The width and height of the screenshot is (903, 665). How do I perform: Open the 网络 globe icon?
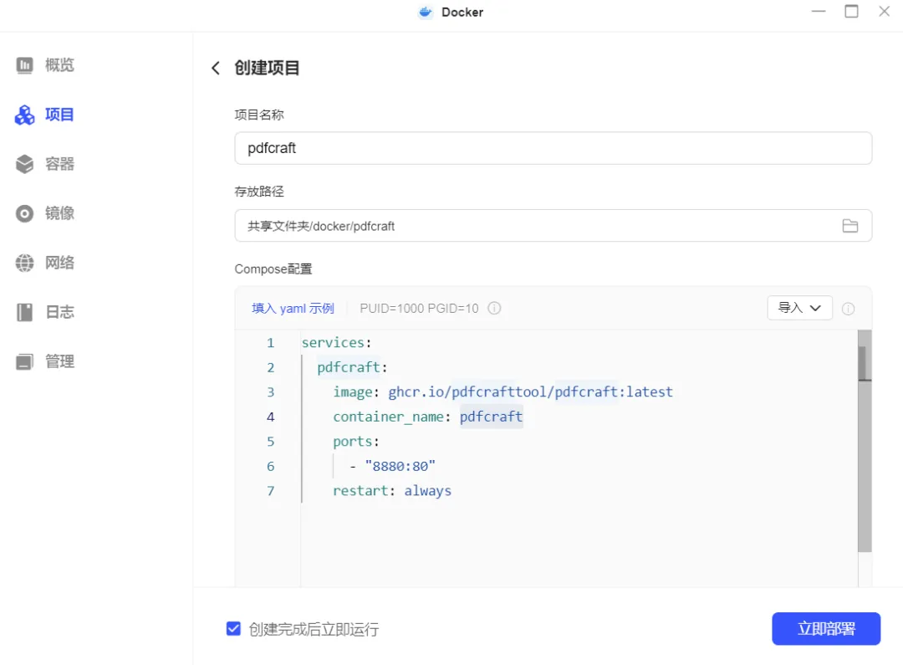24,263
